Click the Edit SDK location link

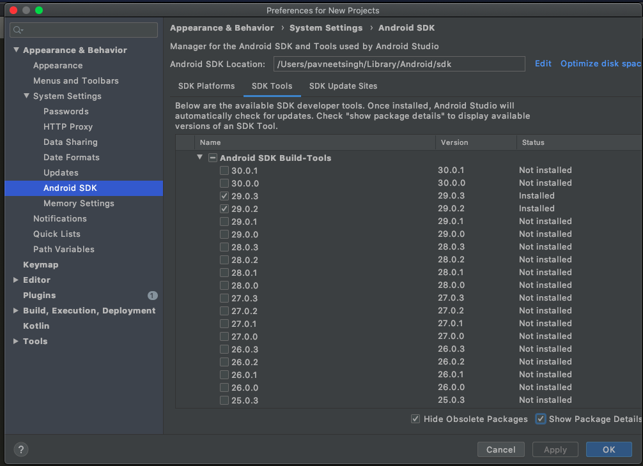[543, 63]
